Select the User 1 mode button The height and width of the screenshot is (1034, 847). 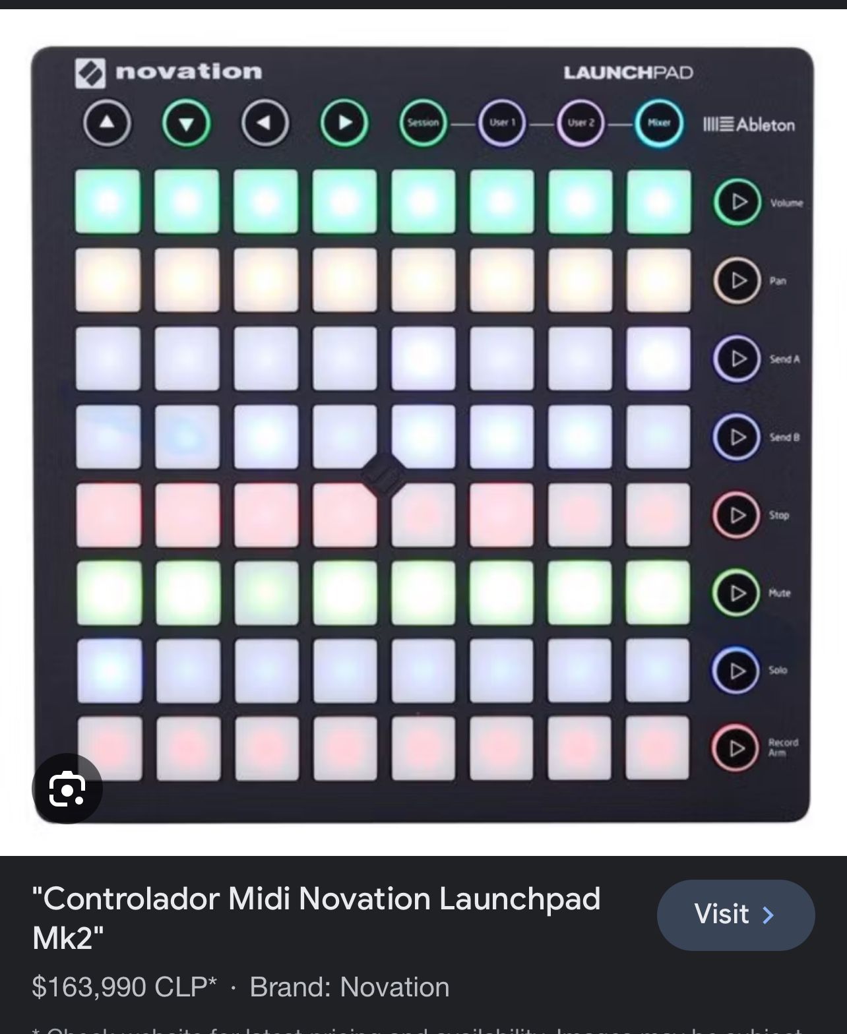point(501,123)
